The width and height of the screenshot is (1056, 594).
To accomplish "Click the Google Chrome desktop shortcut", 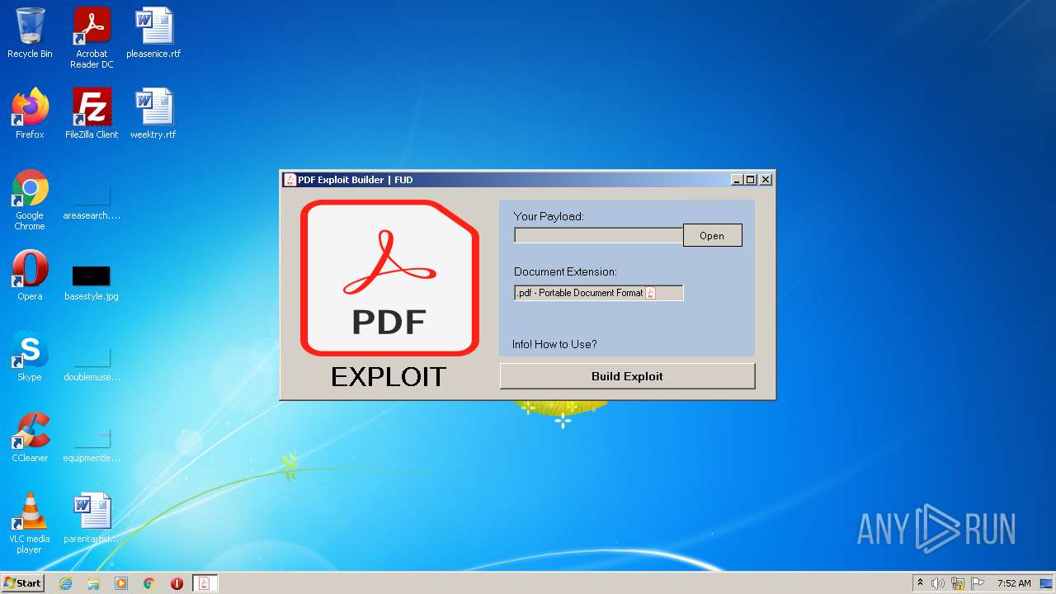I will pos(30,200).
